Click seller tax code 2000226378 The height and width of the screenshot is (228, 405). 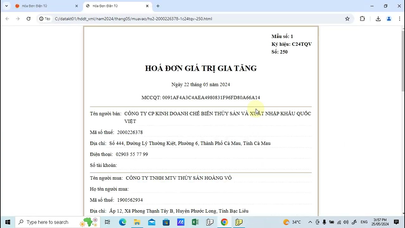130,132
